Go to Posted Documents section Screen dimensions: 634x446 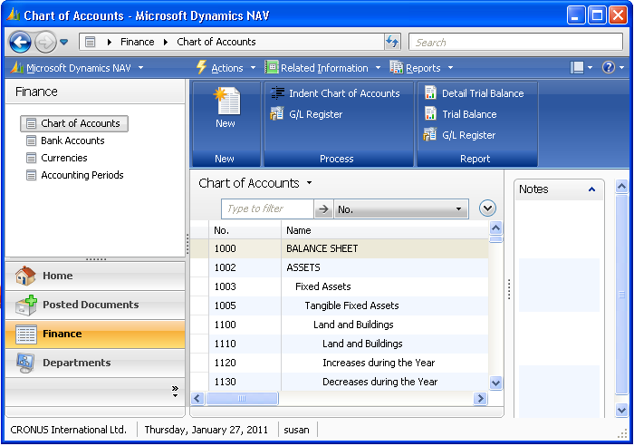coord(90,305)
